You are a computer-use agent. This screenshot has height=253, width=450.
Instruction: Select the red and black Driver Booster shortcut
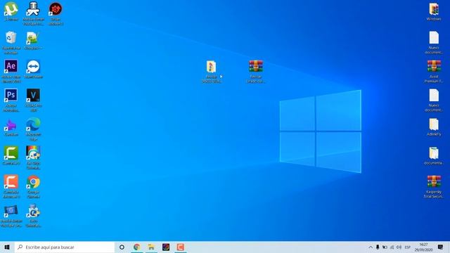[56, 13]
